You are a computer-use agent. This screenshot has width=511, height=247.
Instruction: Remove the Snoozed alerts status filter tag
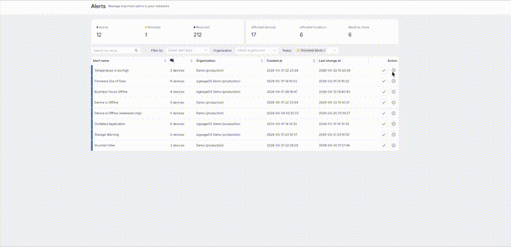click(x=324, y=50)
